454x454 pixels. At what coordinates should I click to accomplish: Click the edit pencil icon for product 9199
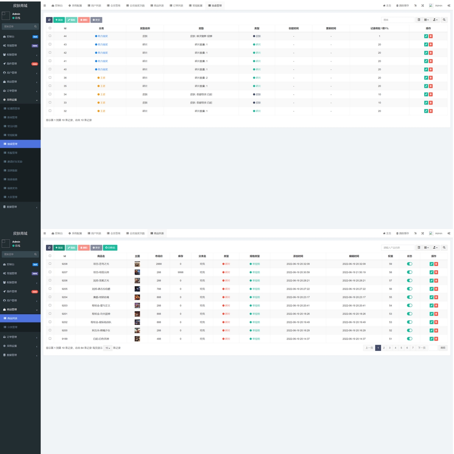coord(432,339)
